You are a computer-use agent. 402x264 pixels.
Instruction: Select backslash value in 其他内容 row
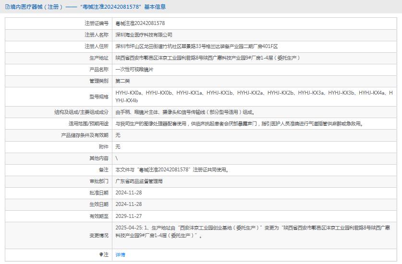[117, 158]
